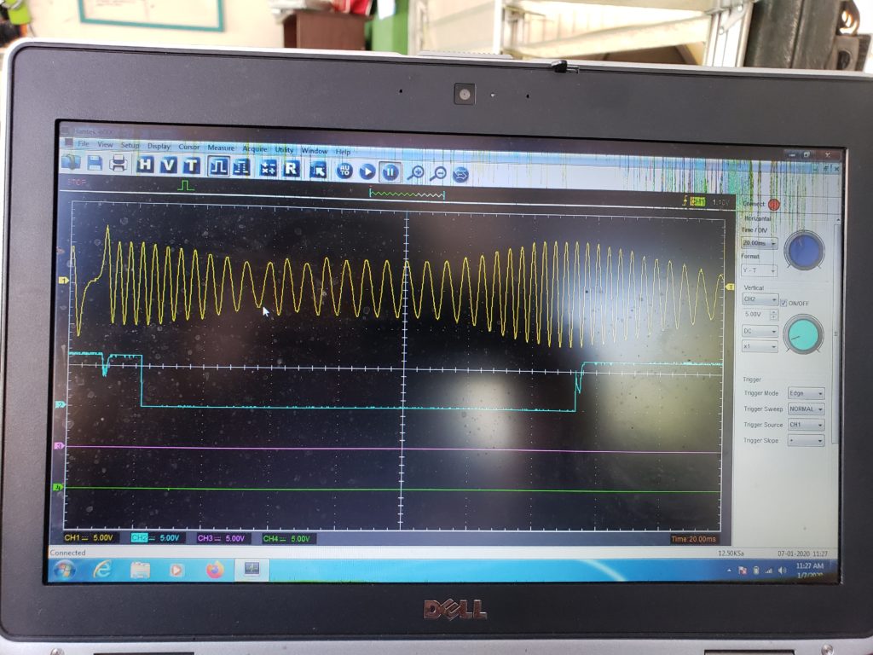Toggle CH3 using its 5.00V label

point(221,539)
